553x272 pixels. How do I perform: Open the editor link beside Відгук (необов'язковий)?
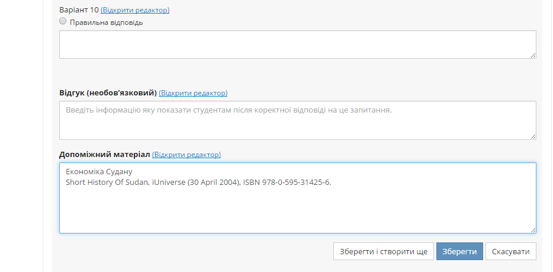pos(193,93)
